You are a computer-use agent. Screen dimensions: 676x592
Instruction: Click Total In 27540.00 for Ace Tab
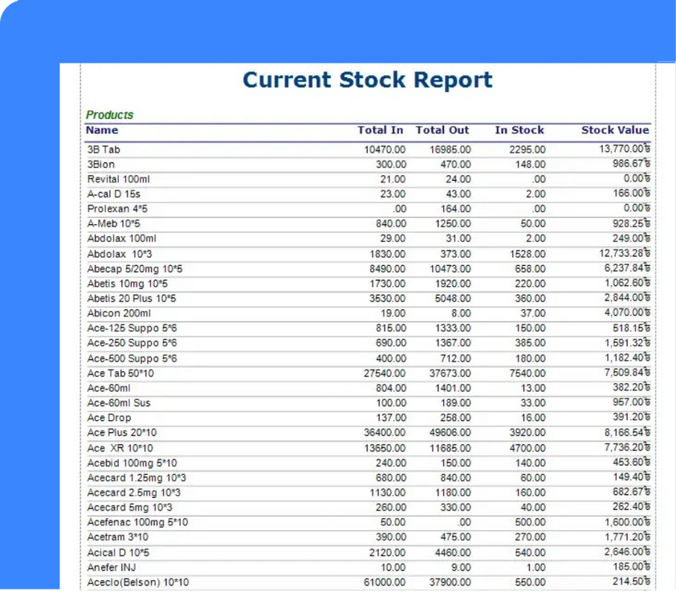[x=385, y=374]
